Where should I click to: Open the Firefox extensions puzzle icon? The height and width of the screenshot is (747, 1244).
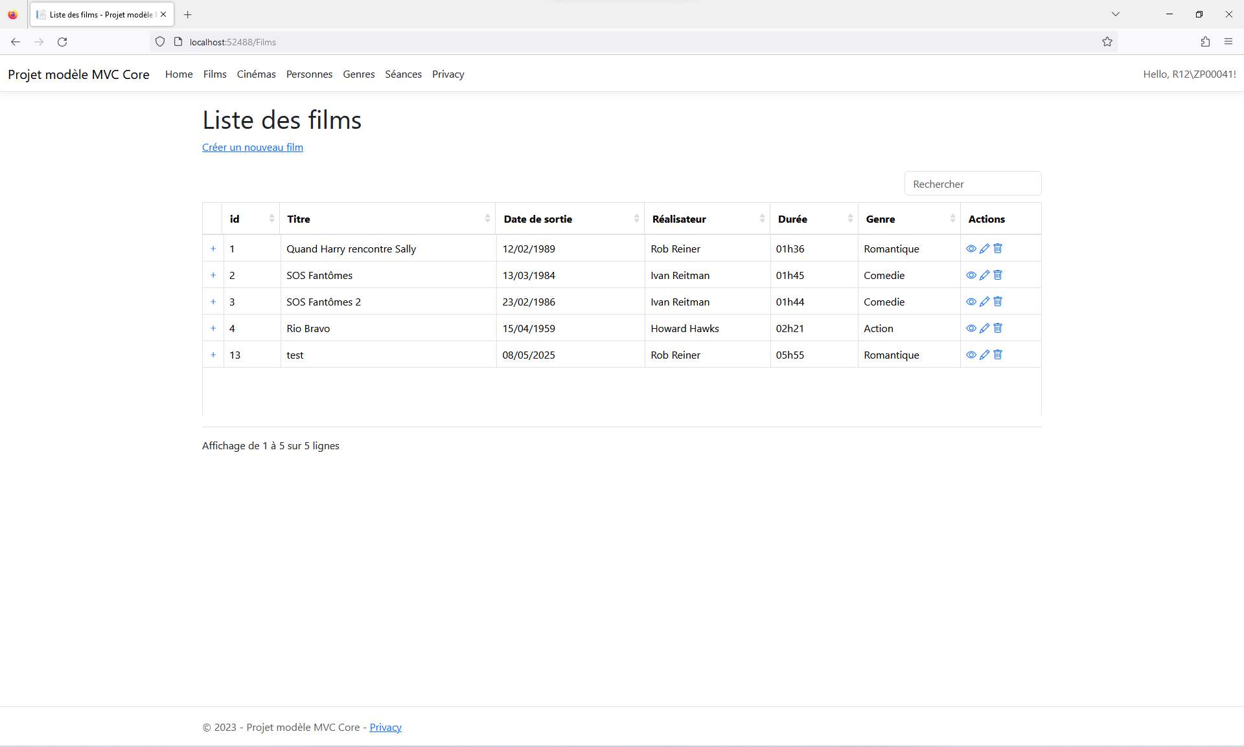tap(1205, 42)
